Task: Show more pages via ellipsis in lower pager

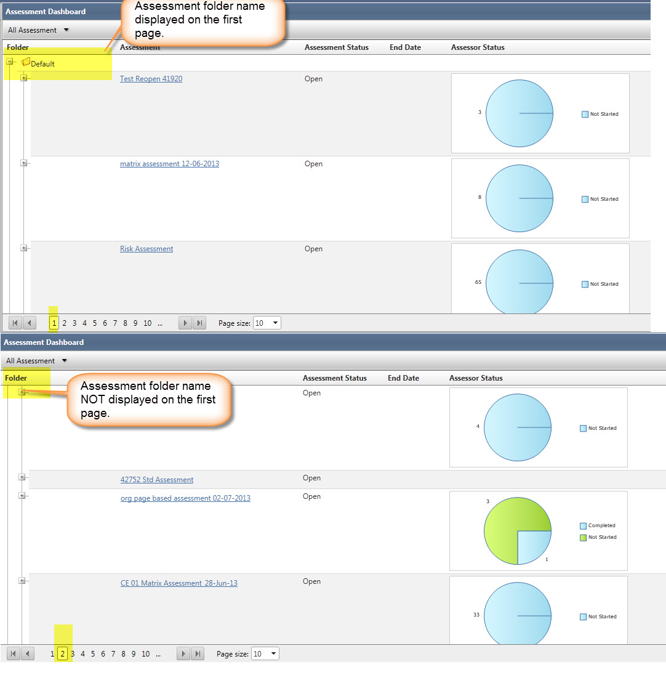Action: [x=158, y=654]
